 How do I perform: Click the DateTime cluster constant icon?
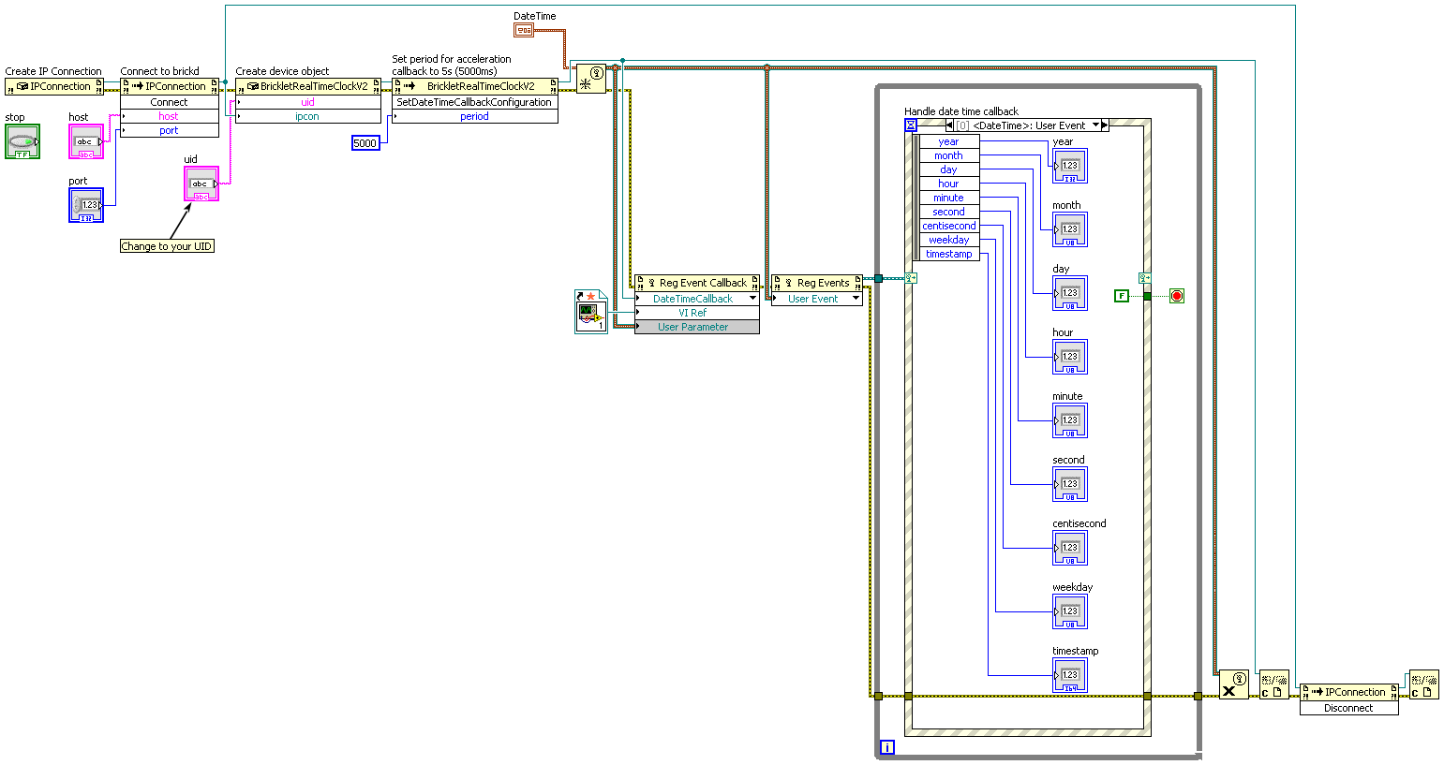523,30
